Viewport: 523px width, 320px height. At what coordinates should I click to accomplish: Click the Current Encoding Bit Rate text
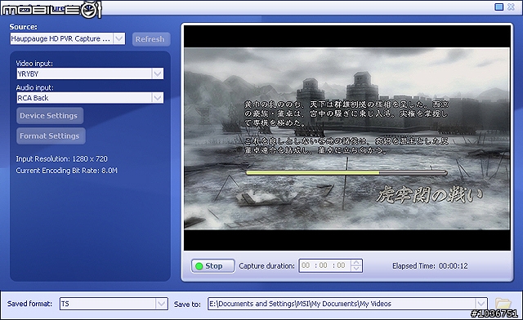[x=67, y=171]
